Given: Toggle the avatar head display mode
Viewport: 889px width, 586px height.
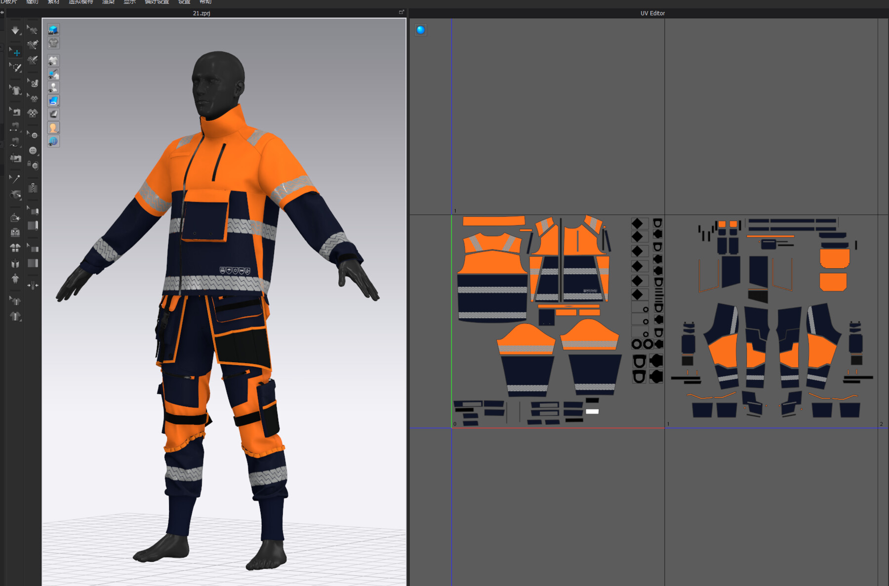Looking at the screenshot, I should [53, 128].
